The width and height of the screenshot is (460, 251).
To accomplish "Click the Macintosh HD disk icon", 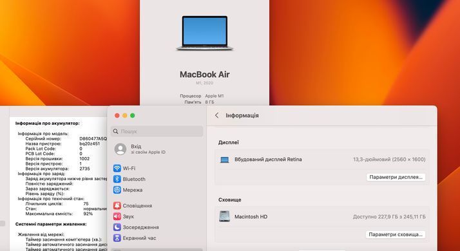I will click(224, 216).
